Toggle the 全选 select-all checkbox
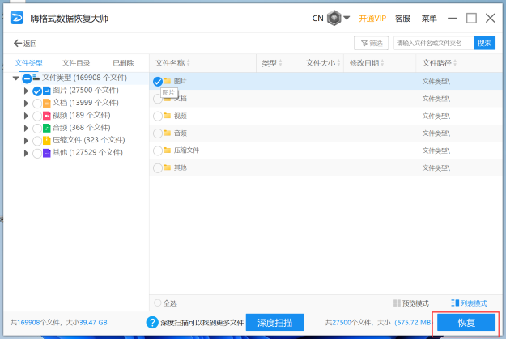506x339 pixels. (x=158, y=303)
